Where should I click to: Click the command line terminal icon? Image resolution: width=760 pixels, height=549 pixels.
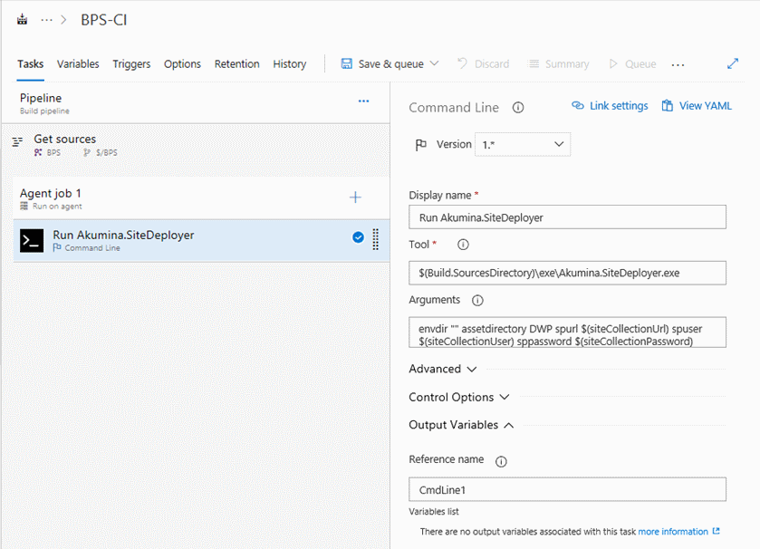click(32, 241)
